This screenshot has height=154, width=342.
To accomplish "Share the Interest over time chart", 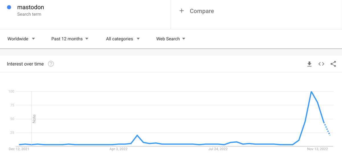I will 333,64.
